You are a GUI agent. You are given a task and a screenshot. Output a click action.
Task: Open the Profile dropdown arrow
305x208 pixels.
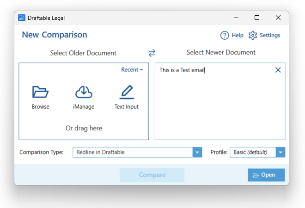coord(281,152)
